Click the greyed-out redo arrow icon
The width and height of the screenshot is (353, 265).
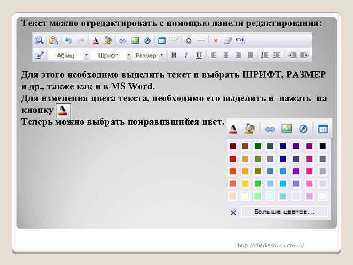[x=81, y=41]
